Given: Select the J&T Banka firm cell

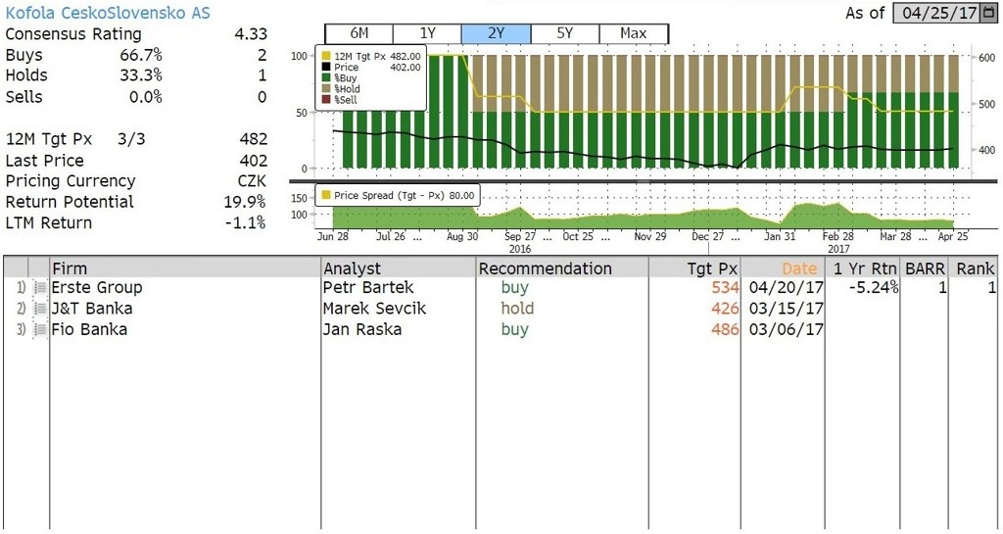Looking at the screenshot, I should [91, 309].
